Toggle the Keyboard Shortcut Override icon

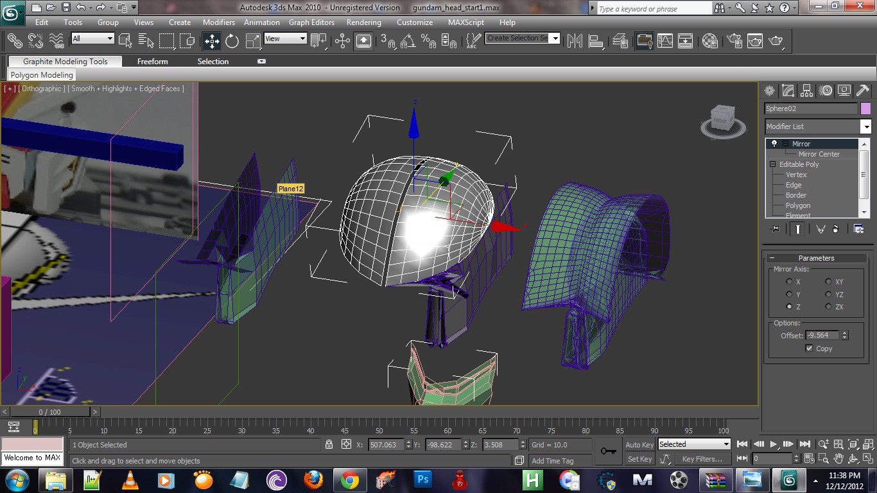tap(363, 41)
